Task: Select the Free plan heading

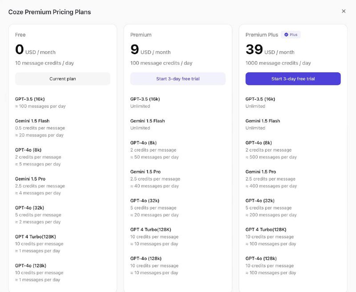Action: coord(20,35)
